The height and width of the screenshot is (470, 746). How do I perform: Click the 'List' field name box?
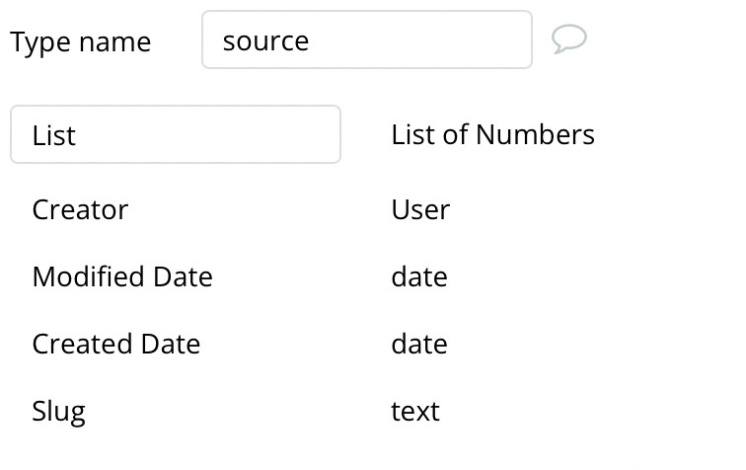(175, 134)
